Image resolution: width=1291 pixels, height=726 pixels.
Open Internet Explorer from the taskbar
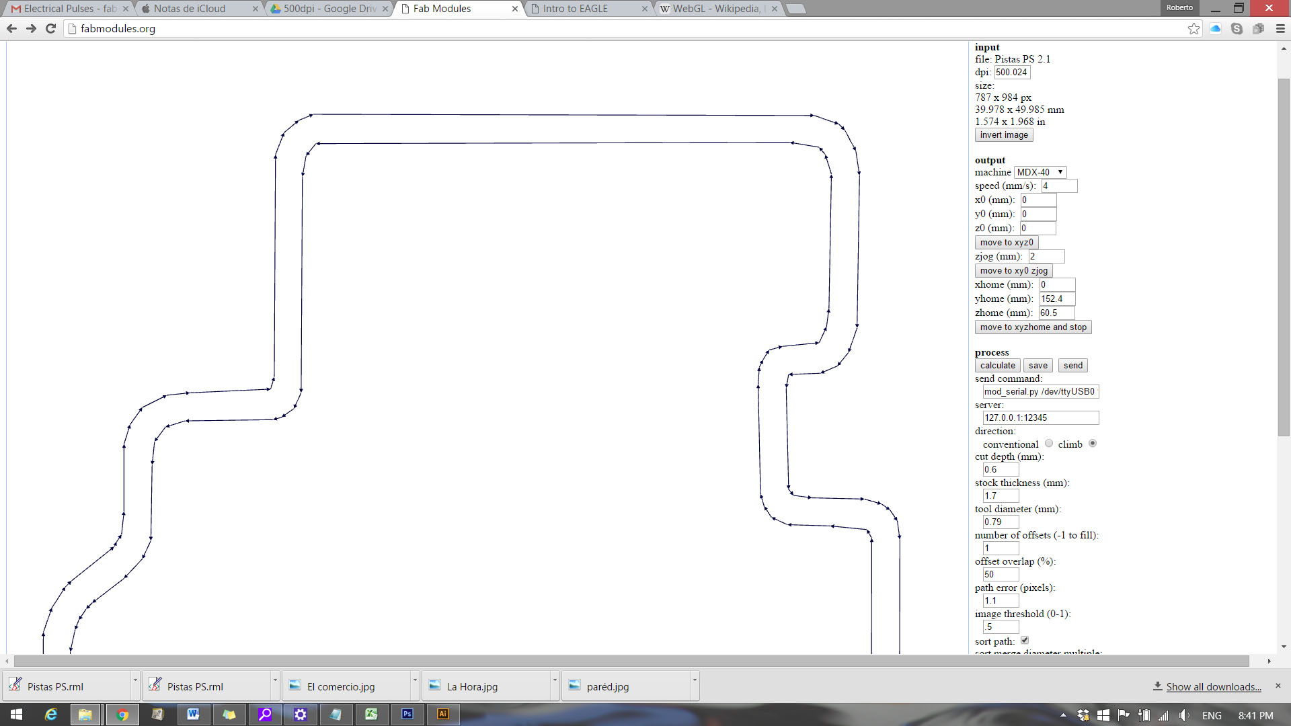click(50, 715)
